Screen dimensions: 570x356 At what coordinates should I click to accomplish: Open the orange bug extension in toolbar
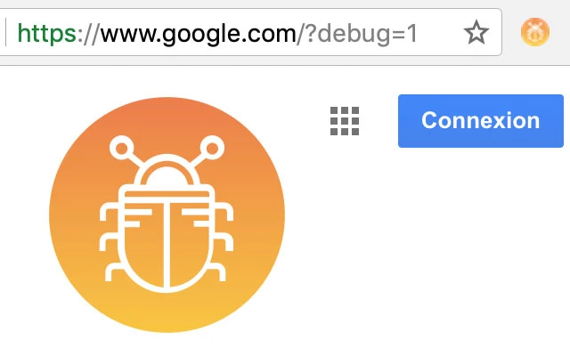click(x=535, y=32)
